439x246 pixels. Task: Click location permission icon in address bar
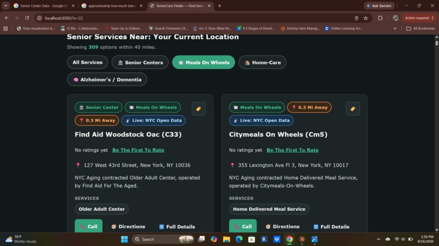(x=356, y=18)
